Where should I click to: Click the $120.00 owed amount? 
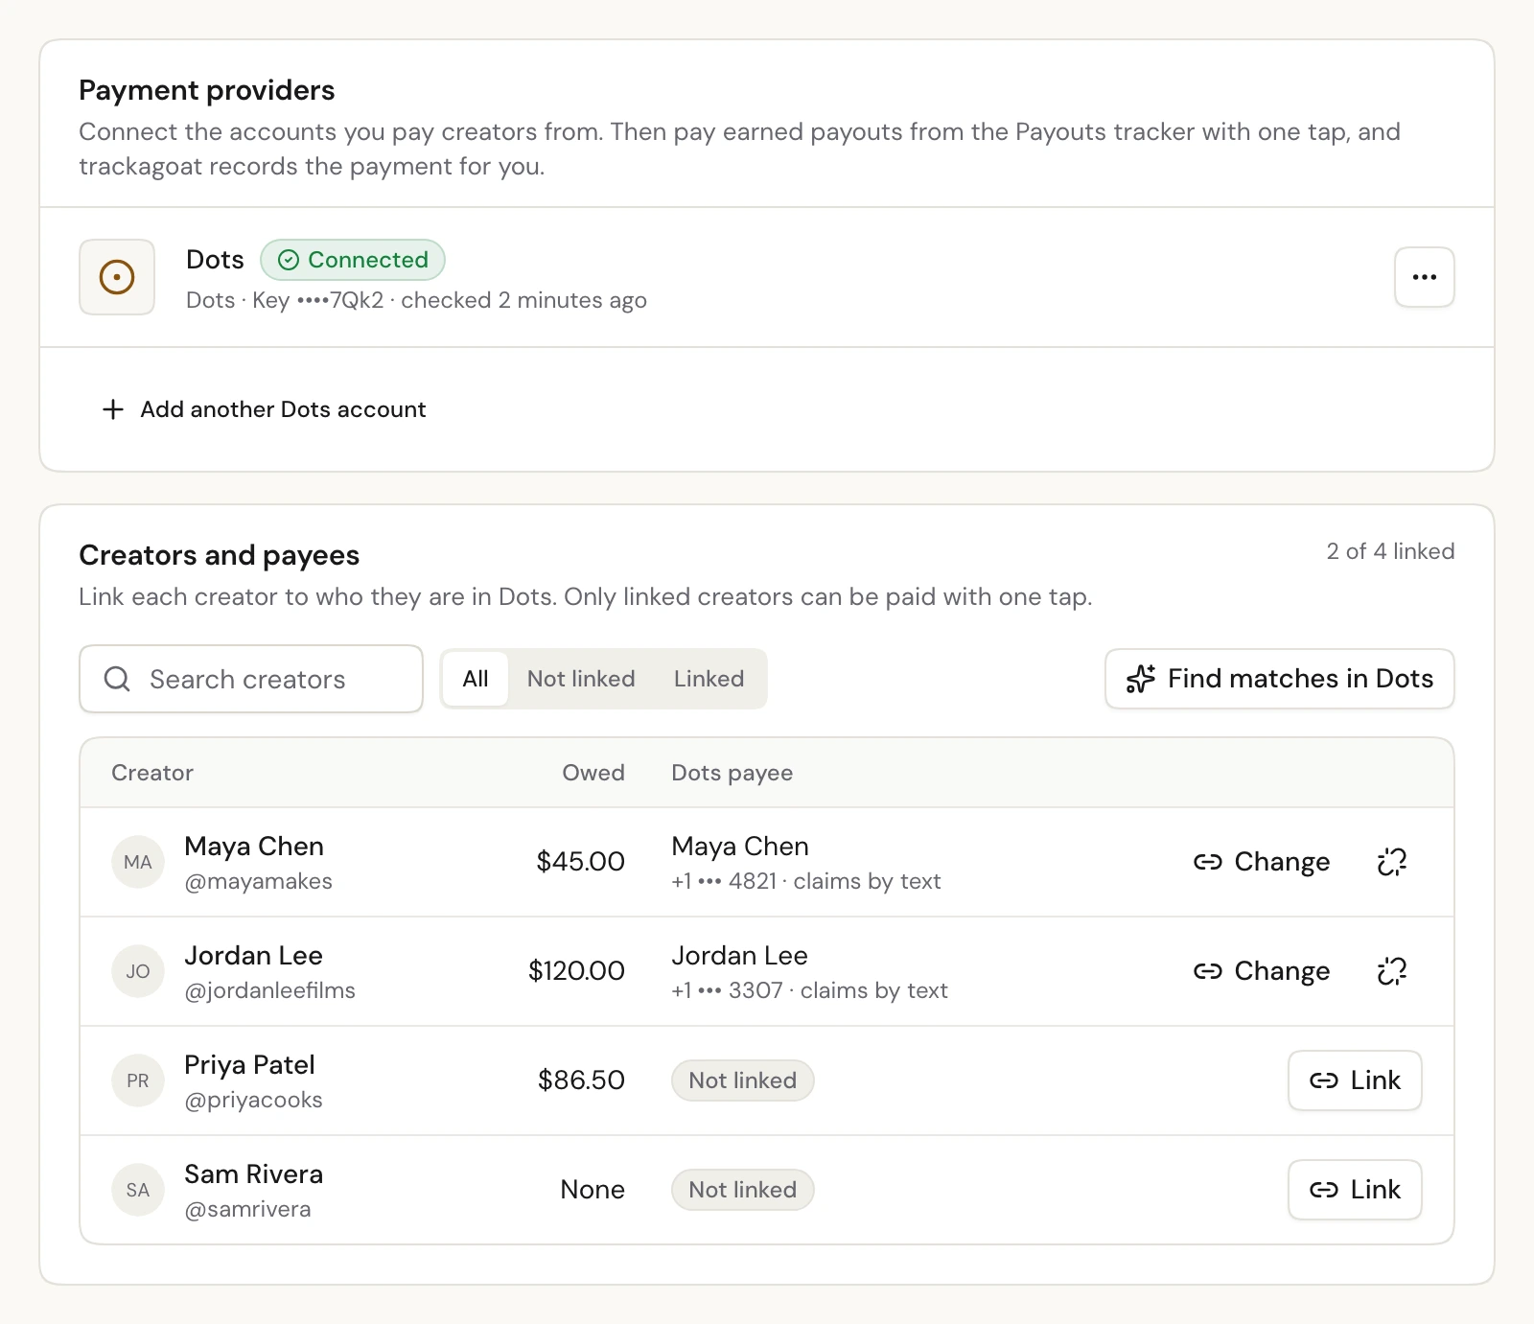click(576, 971)
